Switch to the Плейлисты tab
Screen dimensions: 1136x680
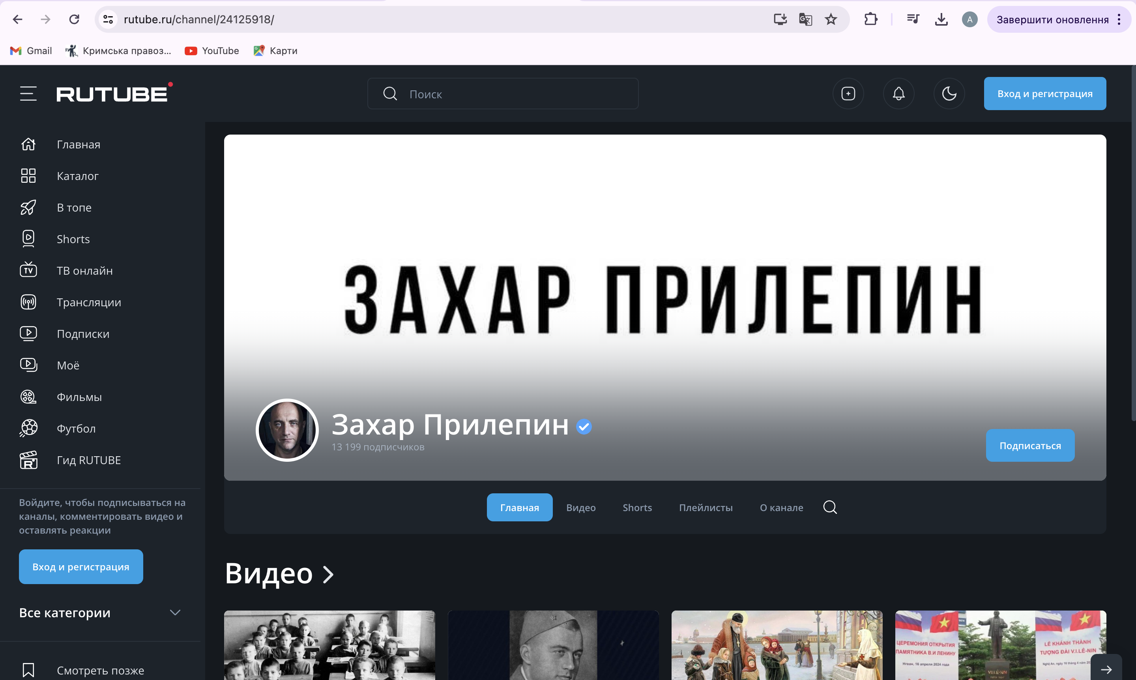[x=706, y=507]
